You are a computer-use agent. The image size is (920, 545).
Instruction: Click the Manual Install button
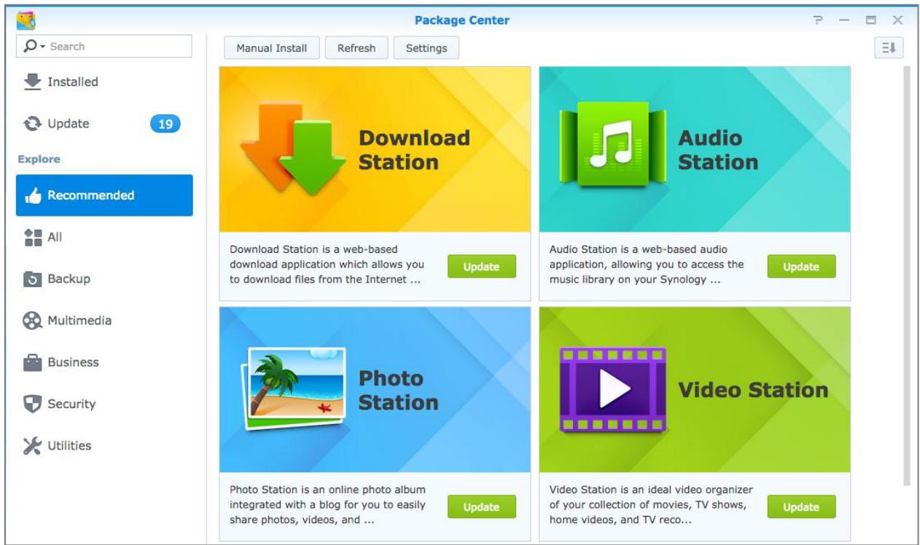272,48
